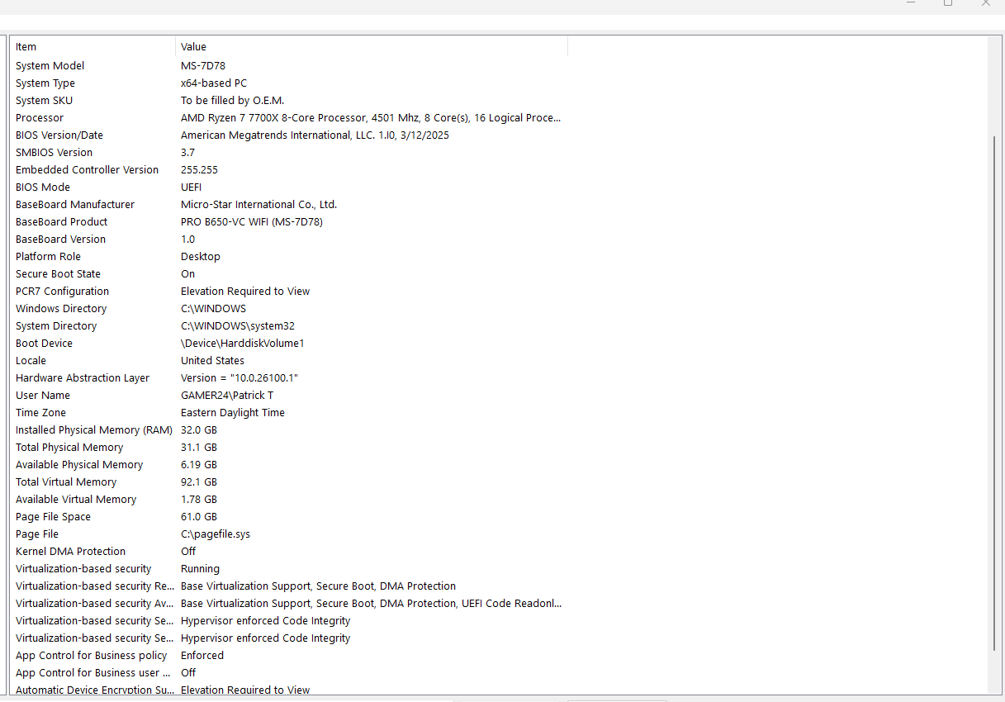This screenshot has height=702, width=1005.
Task: Click the Value column header
Action: tap(372, 47)
